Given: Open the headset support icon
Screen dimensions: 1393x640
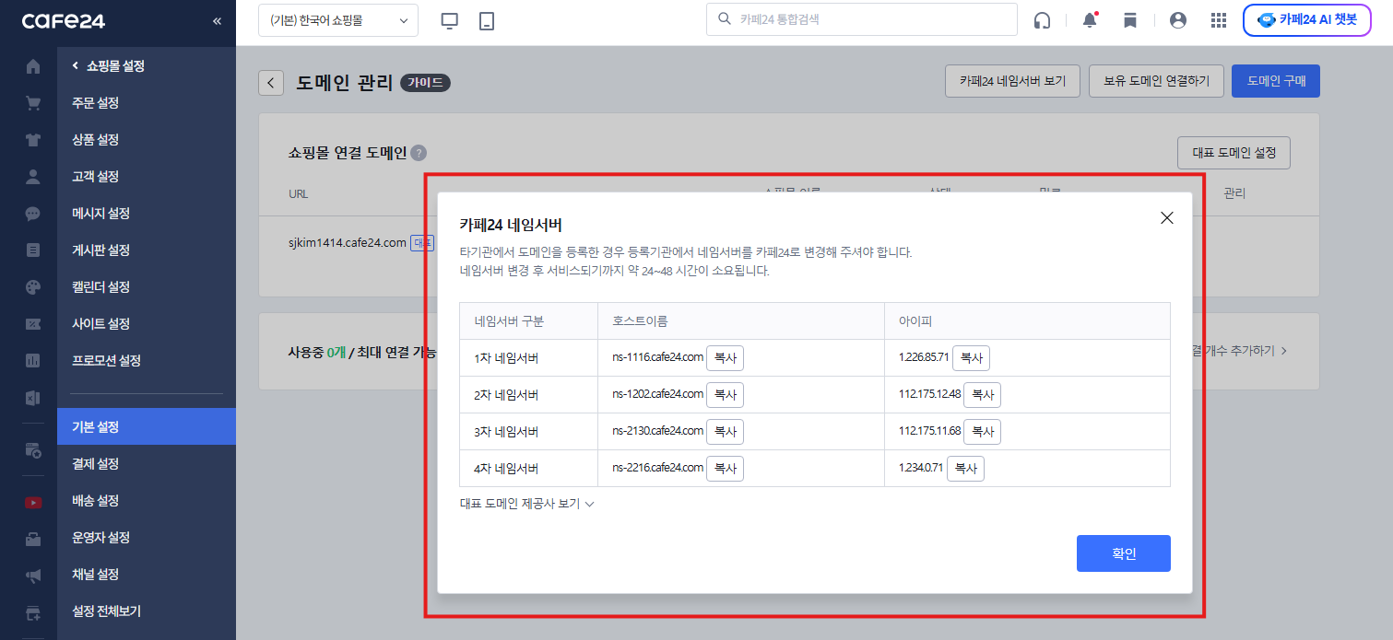Looking at the screenshot, I should [x=1043, y=20].
